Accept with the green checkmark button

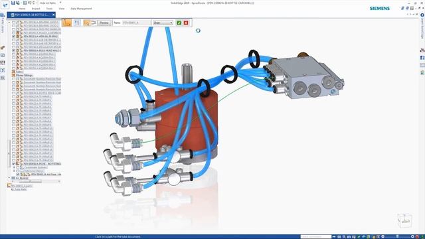(x=179, y=23)
